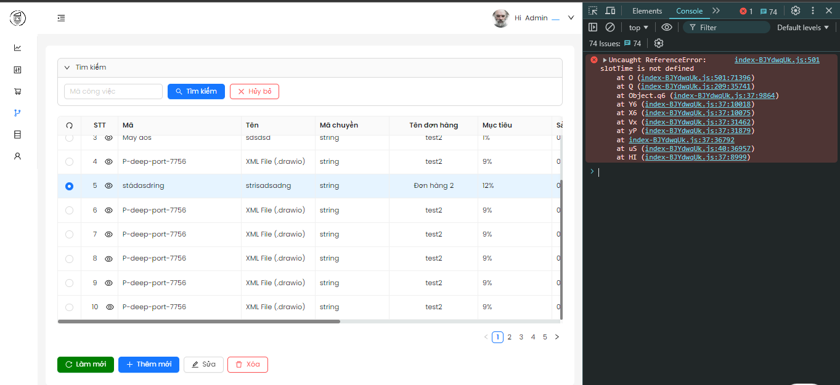The height and width of the screenshot is (385, 840).
Task: Open the user profile sidebar icon
Action: coord(17,156)
